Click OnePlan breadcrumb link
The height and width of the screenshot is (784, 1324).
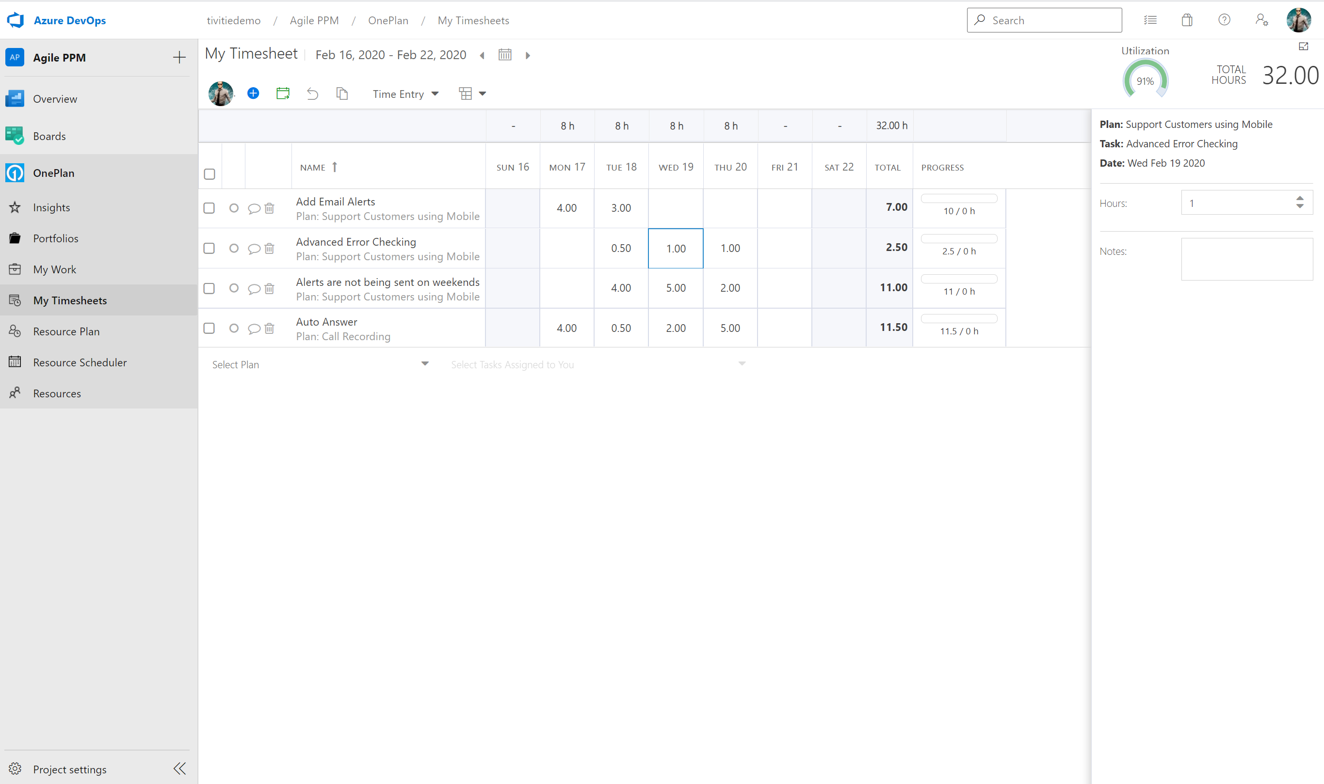click(388, 20)
